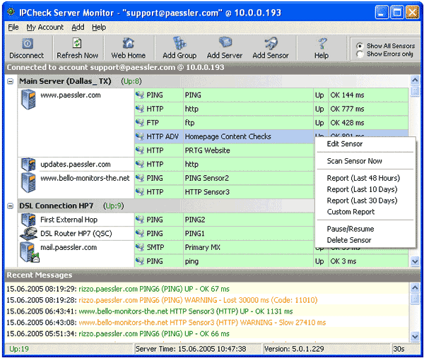Click the Server Time status bar entry
This screenshot has width=424, height=358.
tap(191, 349)
